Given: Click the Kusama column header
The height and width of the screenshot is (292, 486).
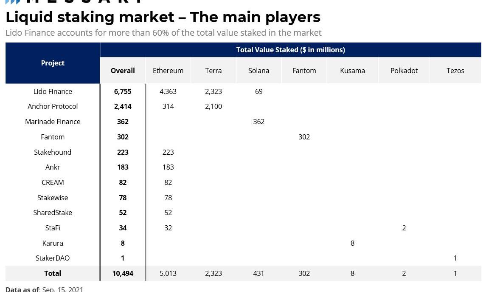Looking at the screenshot, I should [x=352, y=71].
